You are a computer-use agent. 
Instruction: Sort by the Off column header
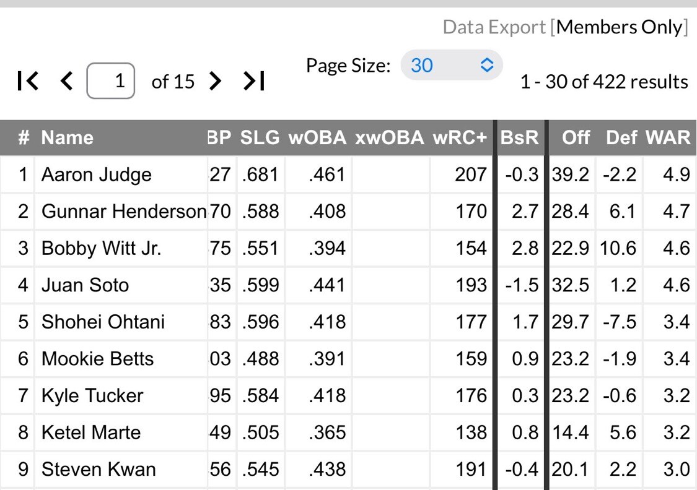pos(576,137)
